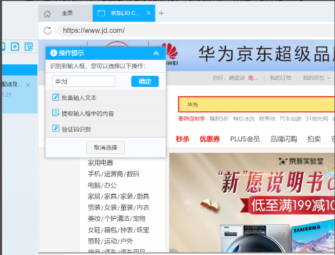Screen dimensions: 335x255
Task: Select the 京东(JD.C... browser tab
Action: [124, 13]
